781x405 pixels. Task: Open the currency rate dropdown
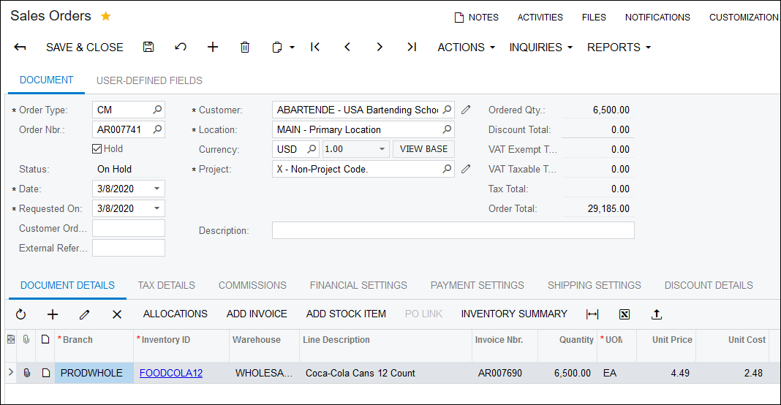tap(382, 149)
